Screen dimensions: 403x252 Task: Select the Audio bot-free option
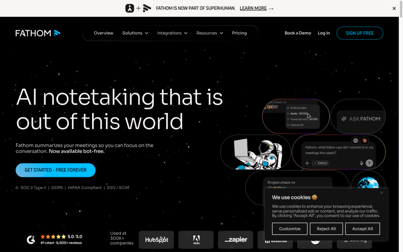pos(298,114)
